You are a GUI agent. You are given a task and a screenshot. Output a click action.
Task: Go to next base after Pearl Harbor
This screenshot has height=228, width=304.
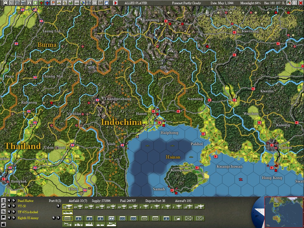14,200
